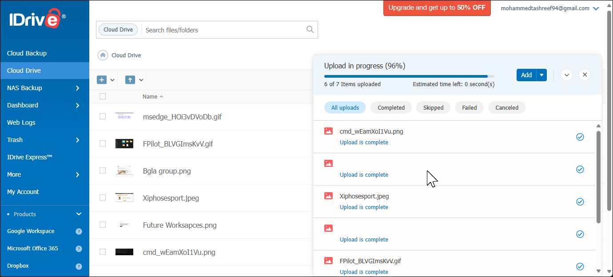The image size is (613, 277).
Task: Check the box for cmd_wEamXoI1Vu.png
Action: [103, 252]
